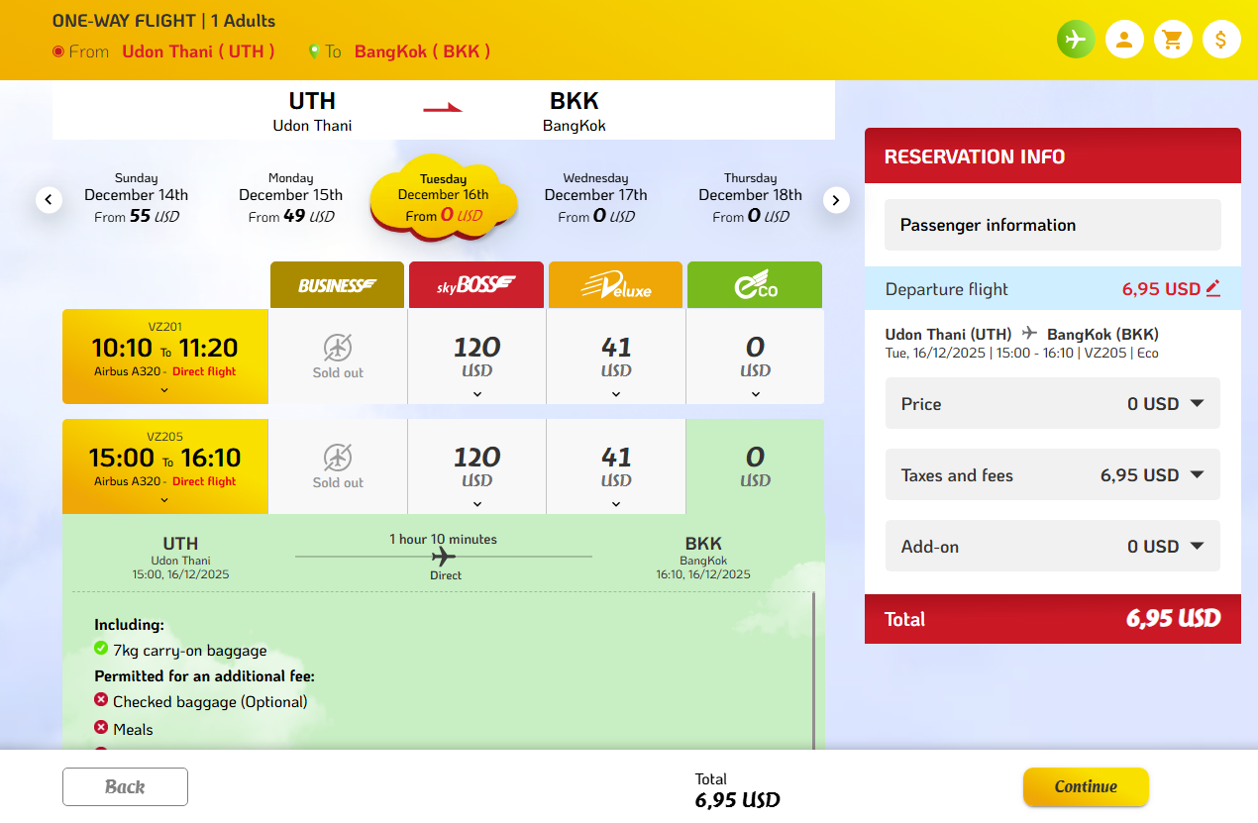This screenshot has height=823, width=1258.
Task: Select Eco 0 USD fare for VZ205
Action: click(x=755, y=466)
